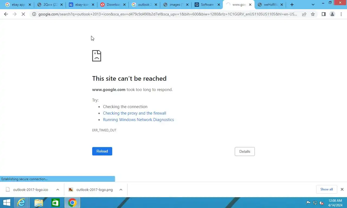Click the Reload button

tap(102, 151)
